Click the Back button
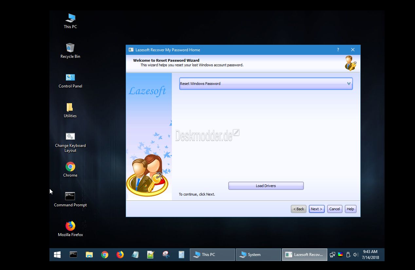 [298, 209]
